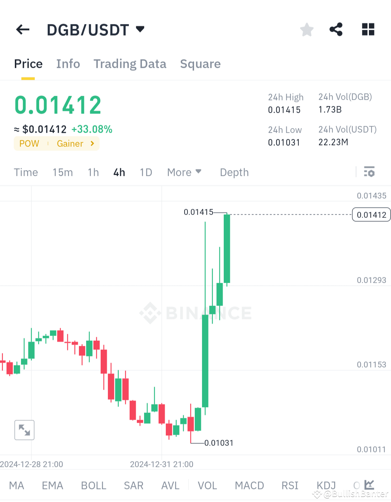Select the chart style icon bottom right
Image resolution: width=391 pixels, height=502 pixels.
[369, 485]
